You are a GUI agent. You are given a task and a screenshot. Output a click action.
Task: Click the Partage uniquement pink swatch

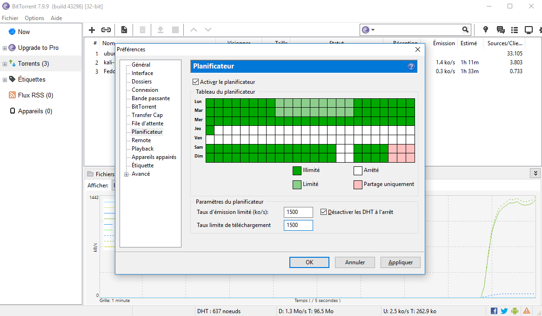[358, 185]
